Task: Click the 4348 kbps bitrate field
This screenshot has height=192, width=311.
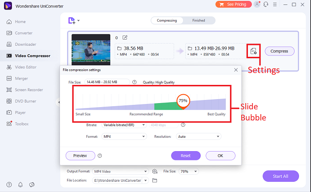Action: [x=163, y=125]
